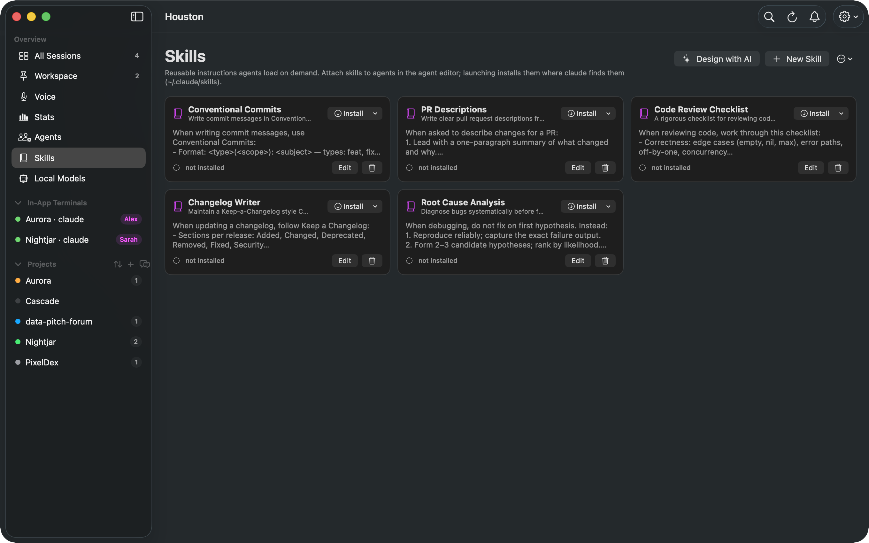Viewport: 869px width, 543px height.
Task: Click the Houston window title
Action: tap(184, 17)
